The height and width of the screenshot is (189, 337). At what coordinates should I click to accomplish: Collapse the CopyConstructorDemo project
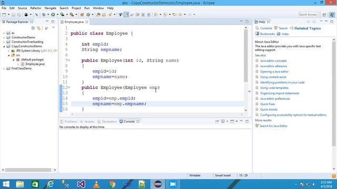point(4,46)
